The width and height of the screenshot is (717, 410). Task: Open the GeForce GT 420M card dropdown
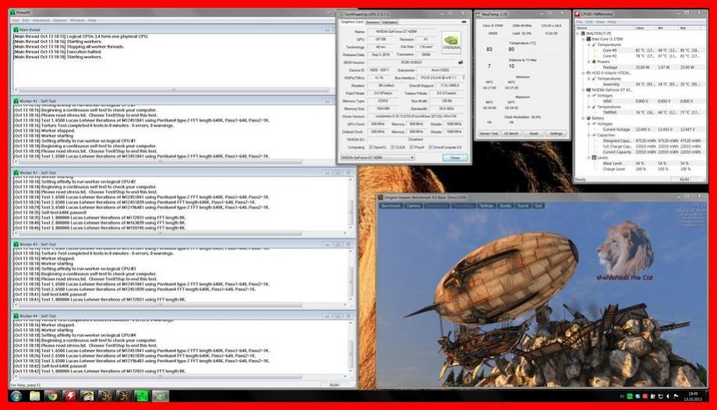[378, 158]
